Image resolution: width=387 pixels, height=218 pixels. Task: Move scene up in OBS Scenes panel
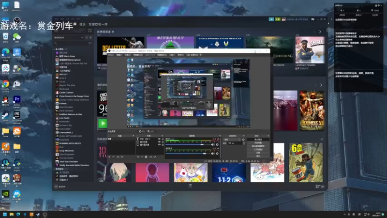[118, 156]
